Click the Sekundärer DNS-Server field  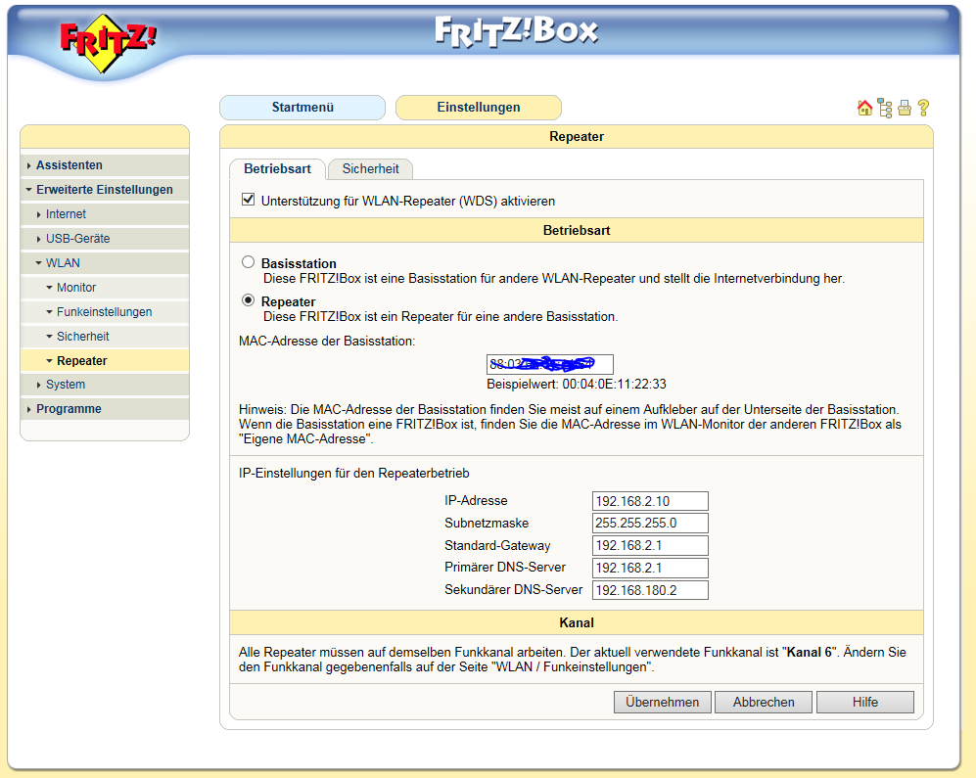650,590
